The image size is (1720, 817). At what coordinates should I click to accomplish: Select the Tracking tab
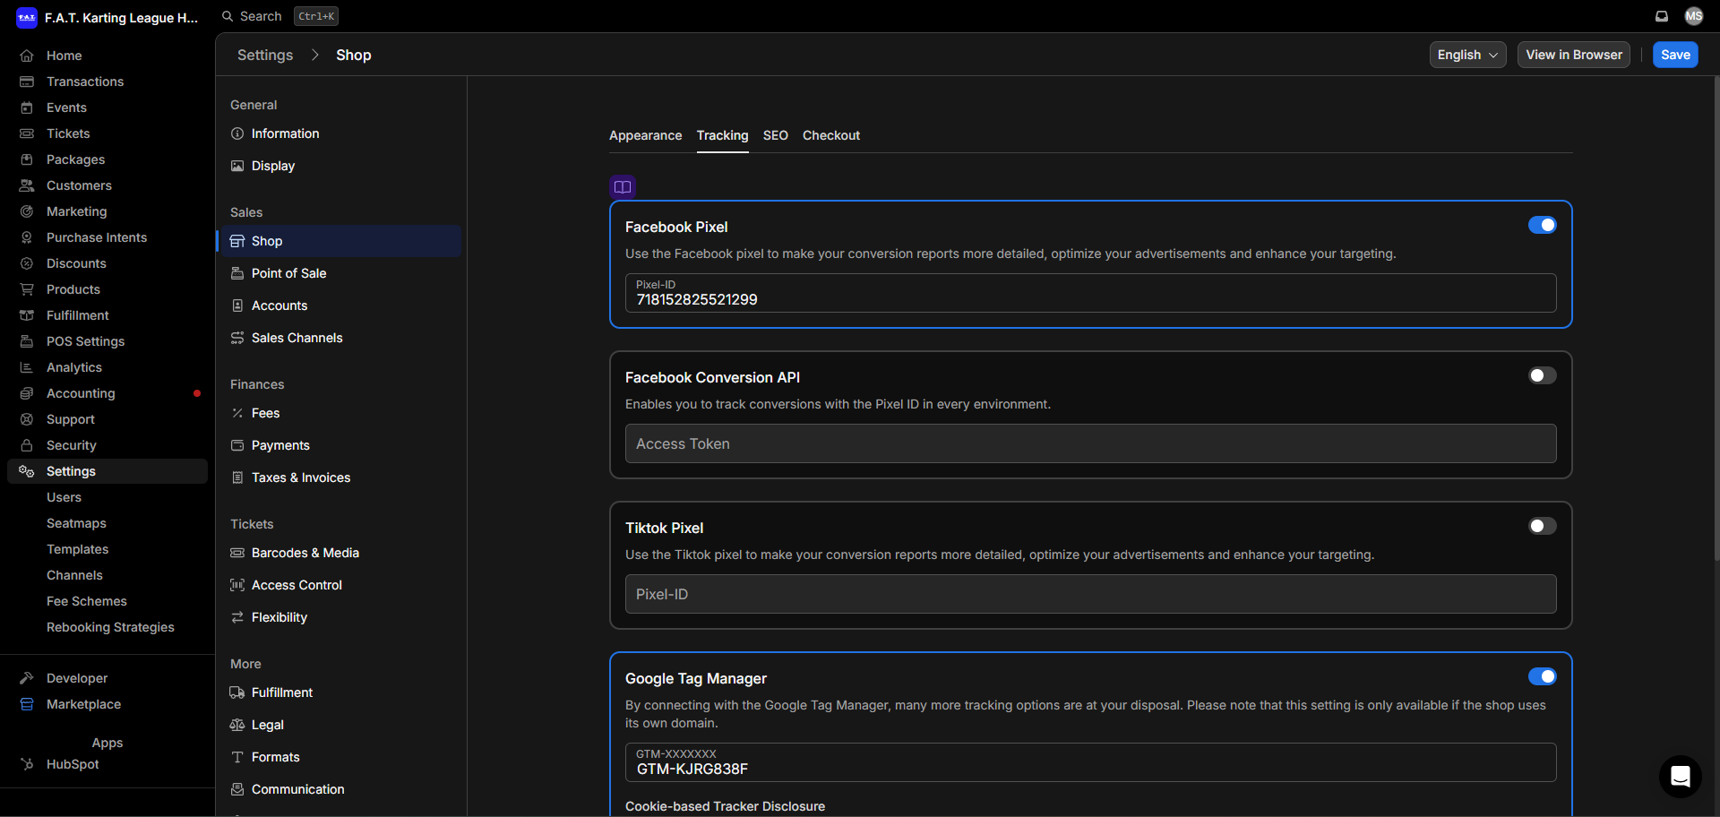point(722,135)
